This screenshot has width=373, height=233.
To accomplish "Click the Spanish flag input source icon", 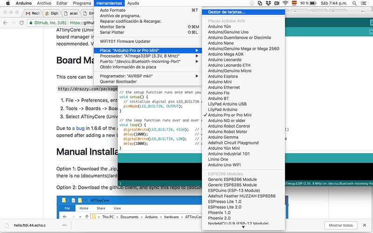I will (294, 3).
